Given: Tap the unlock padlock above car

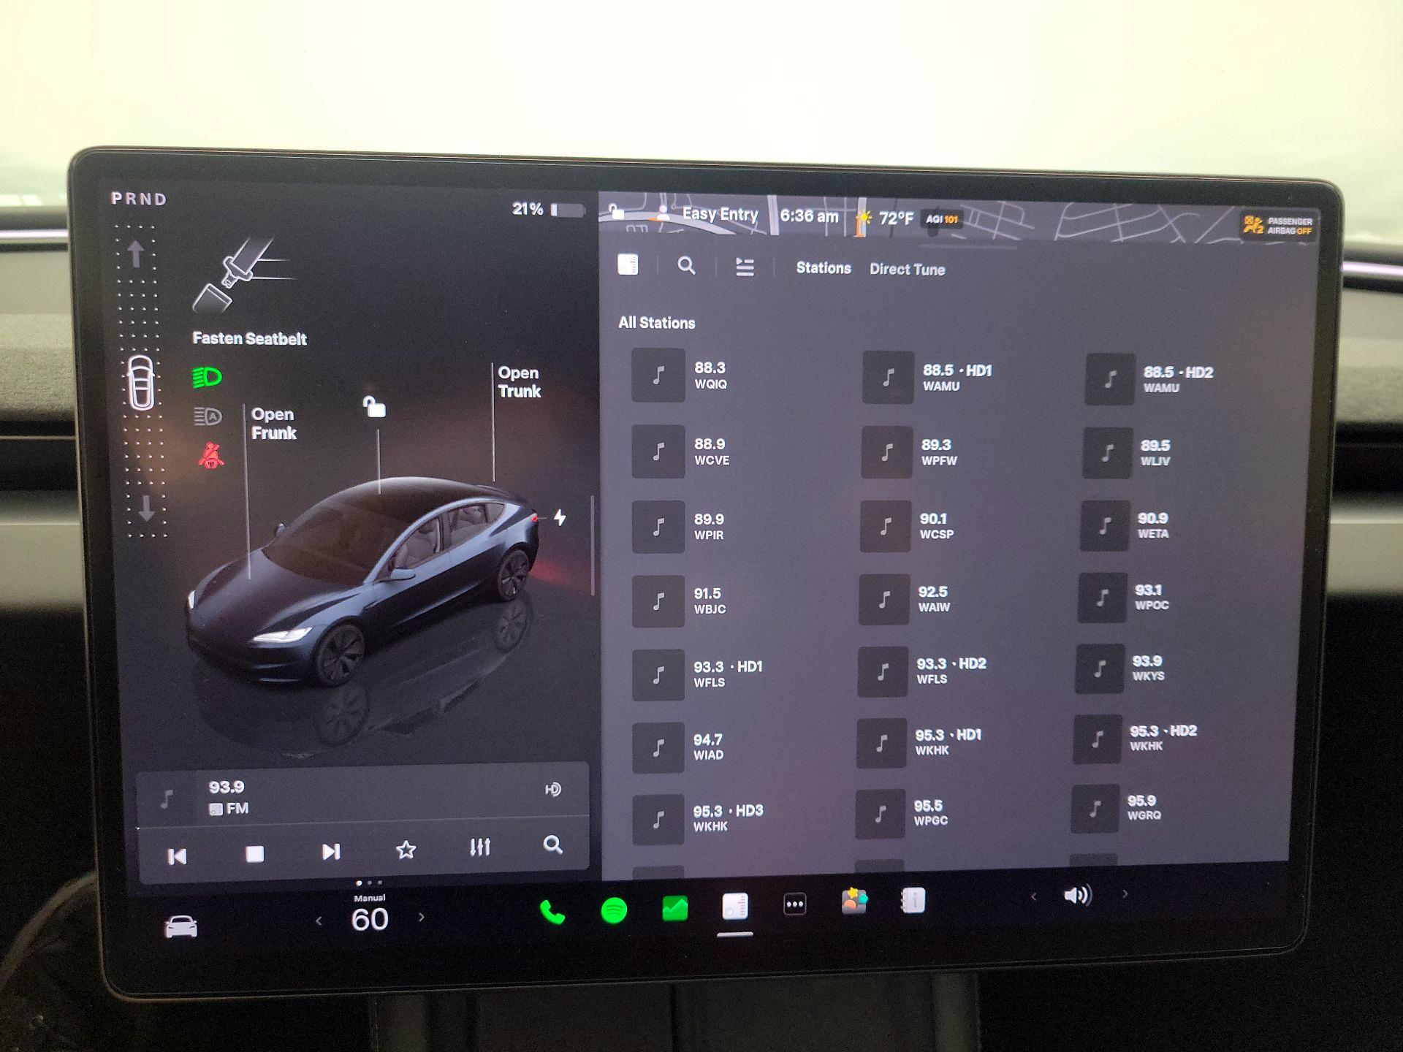Looking at the screenshot, I should 374,407.
